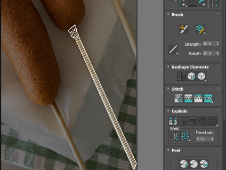Click the Reset Peel icon
This screenshot has width=226, height=170.
coord(204,164)
